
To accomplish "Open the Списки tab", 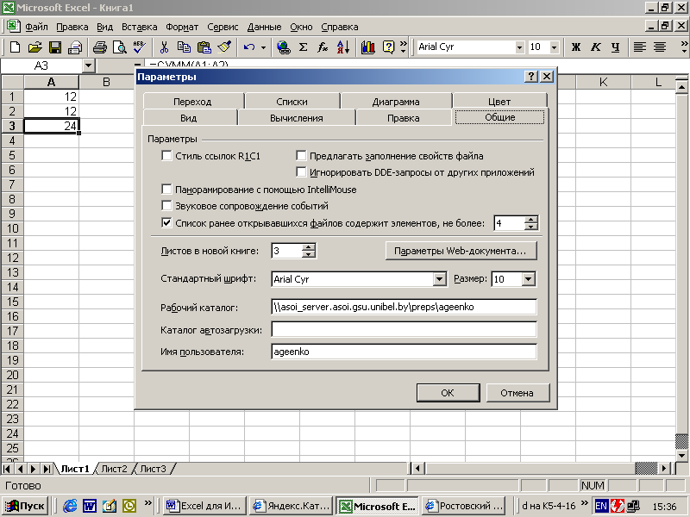I will pyautogui.click(x=292, y=102).
